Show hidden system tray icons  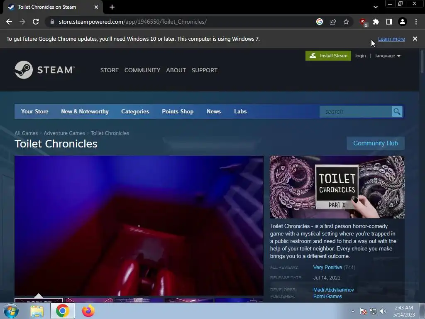[353, 311]
